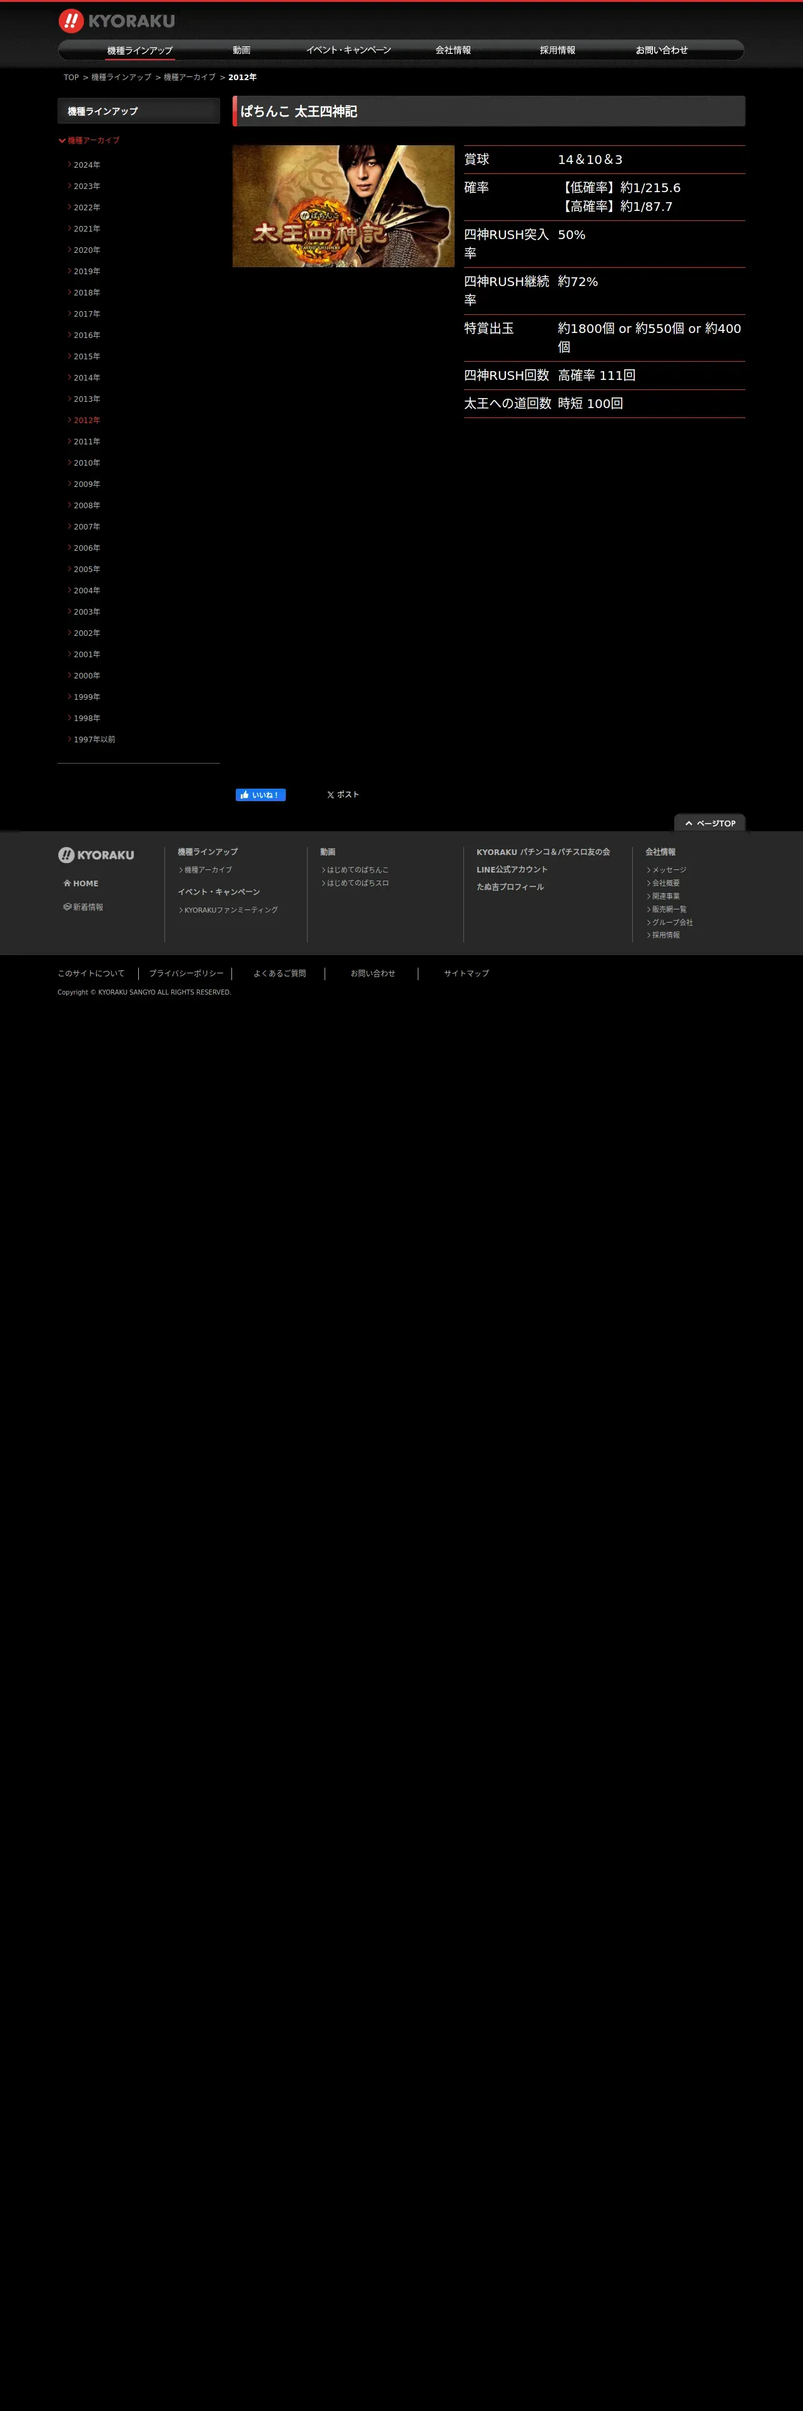Select 2018年 in the archive list
The image size is (803, 2411).
point(86,293)
